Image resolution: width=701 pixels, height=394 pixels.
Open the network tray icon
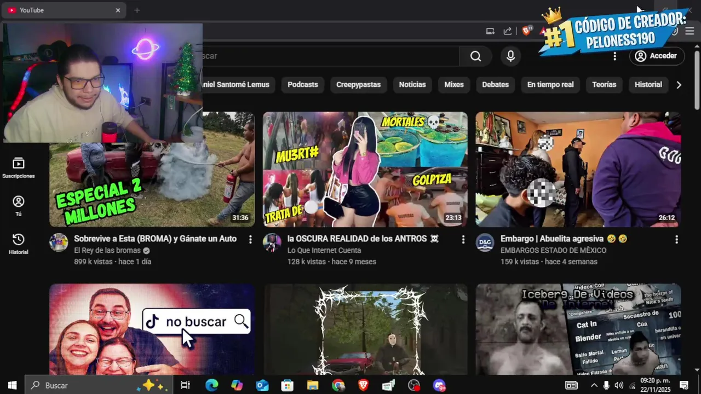point(633,385)
